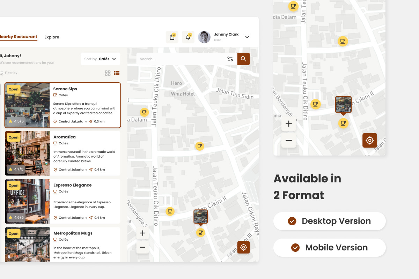Click the Desktop Version pill
Image resolution: width=419 pixels, height=279 pixels.
(330, 221)
